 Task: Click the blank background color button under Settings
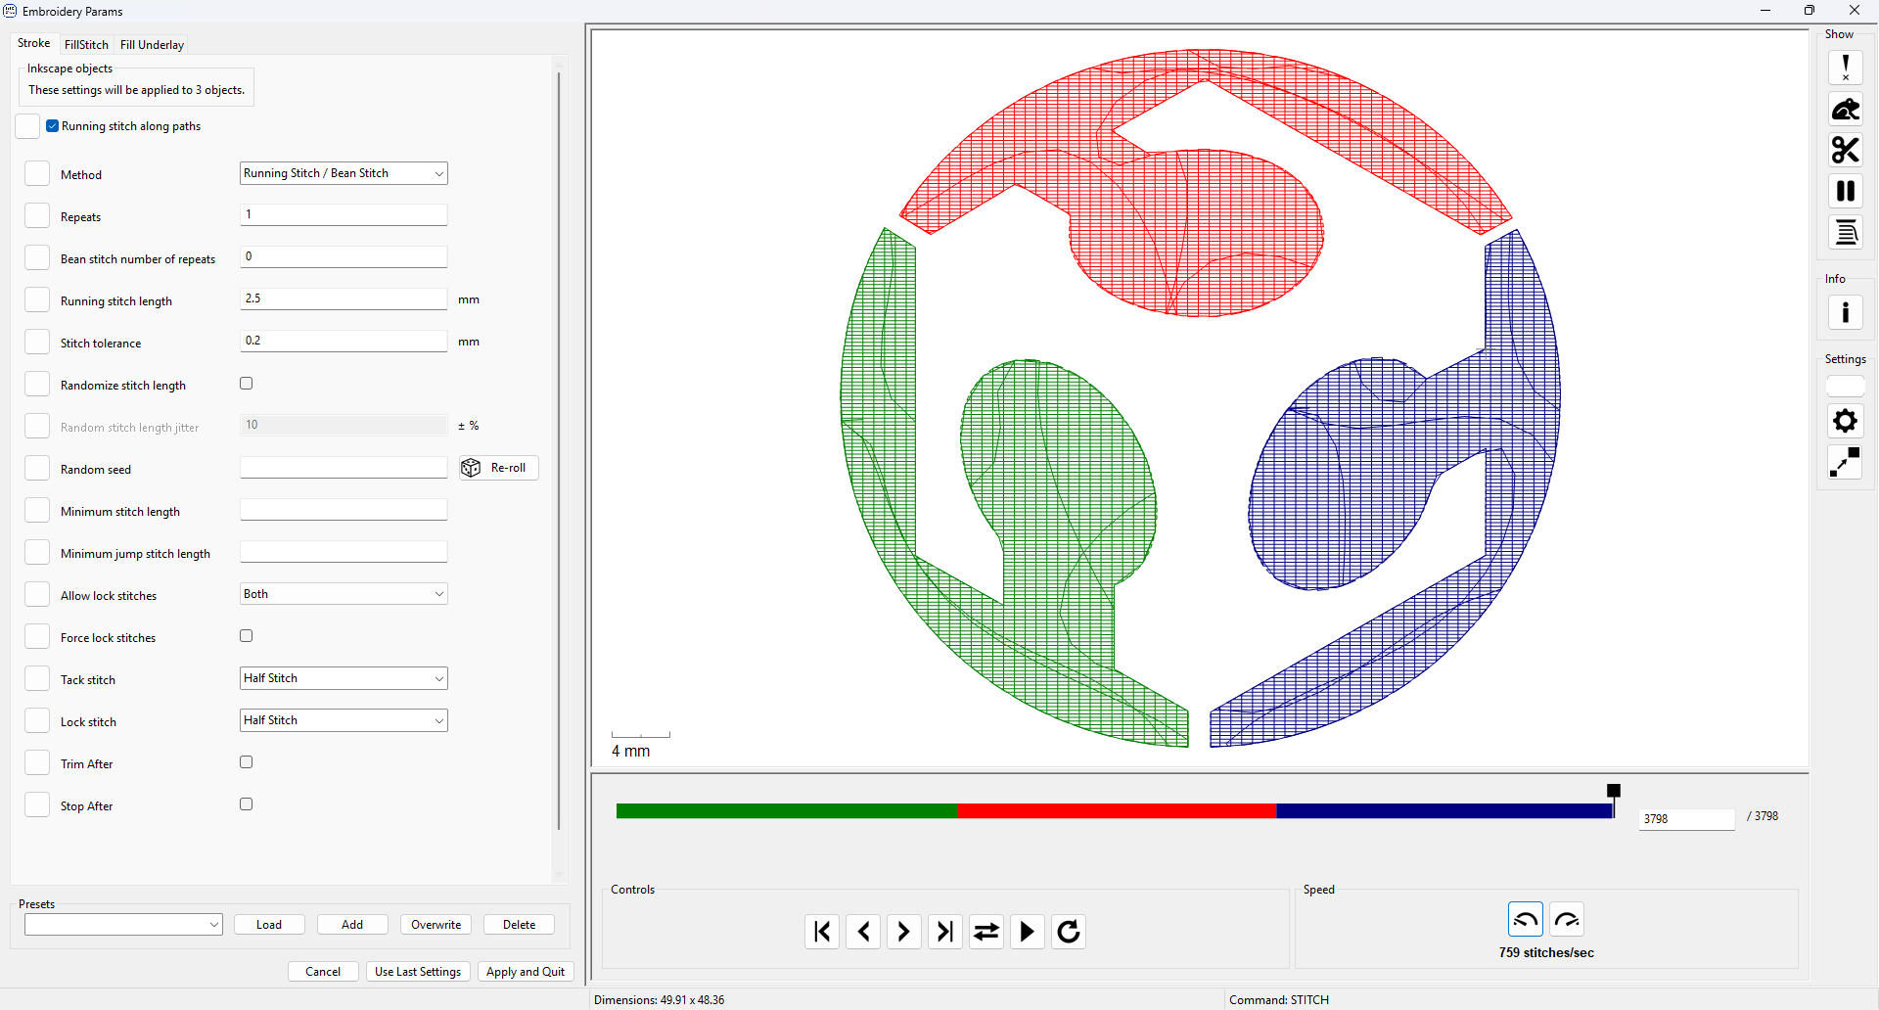click(x=1845, y=386)
